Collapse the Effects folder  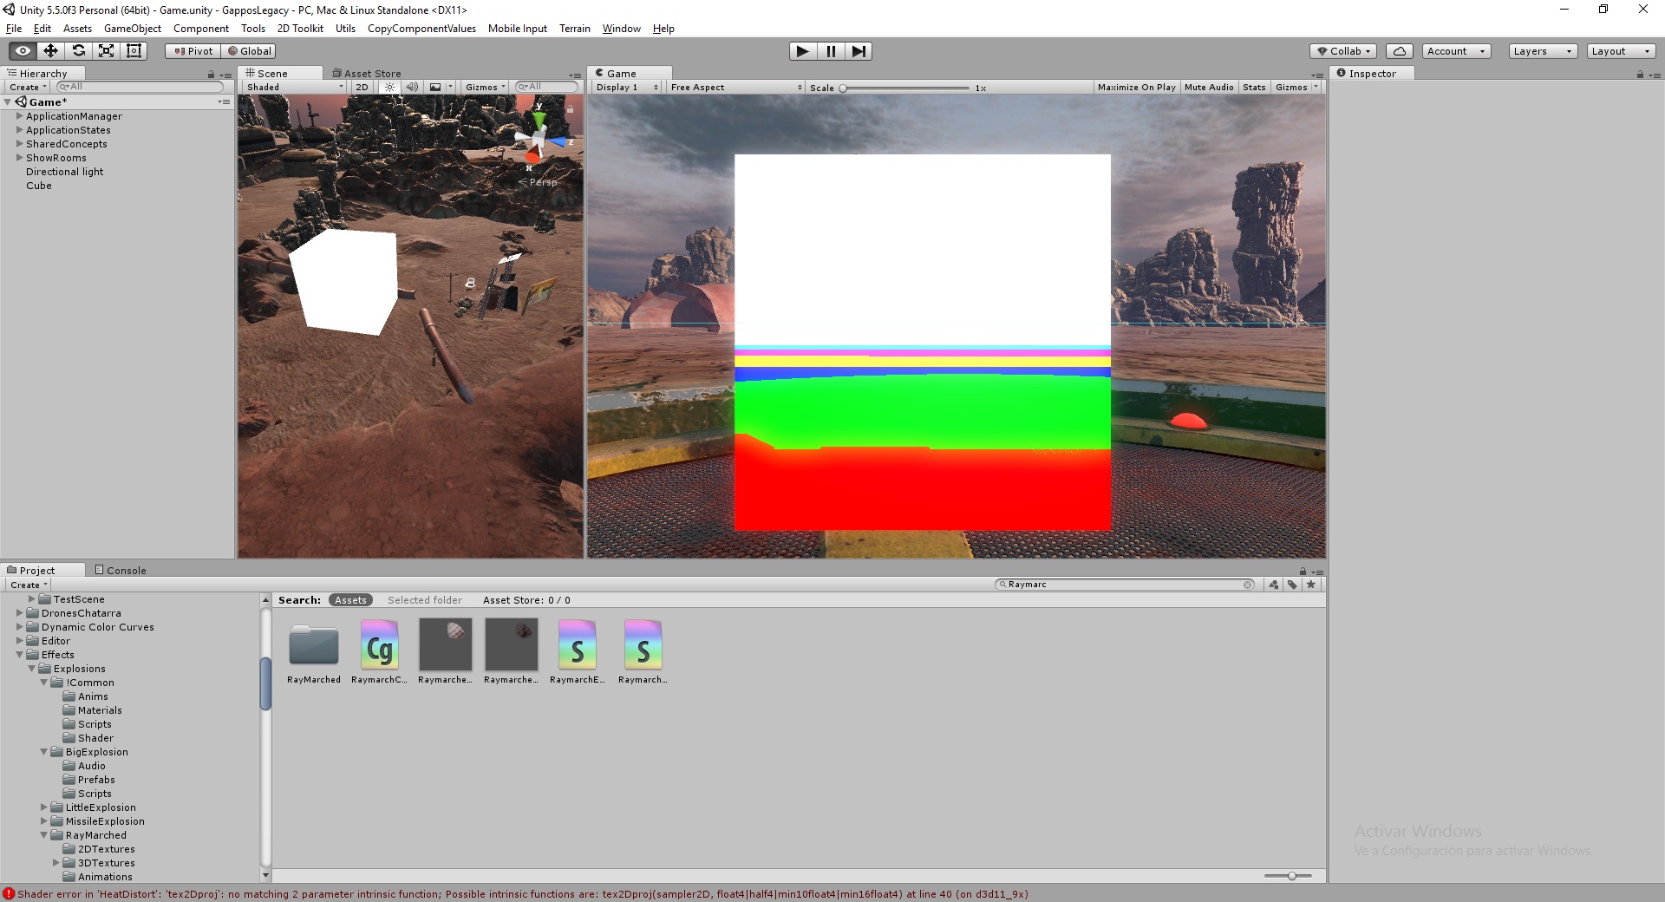coord(19,655)
